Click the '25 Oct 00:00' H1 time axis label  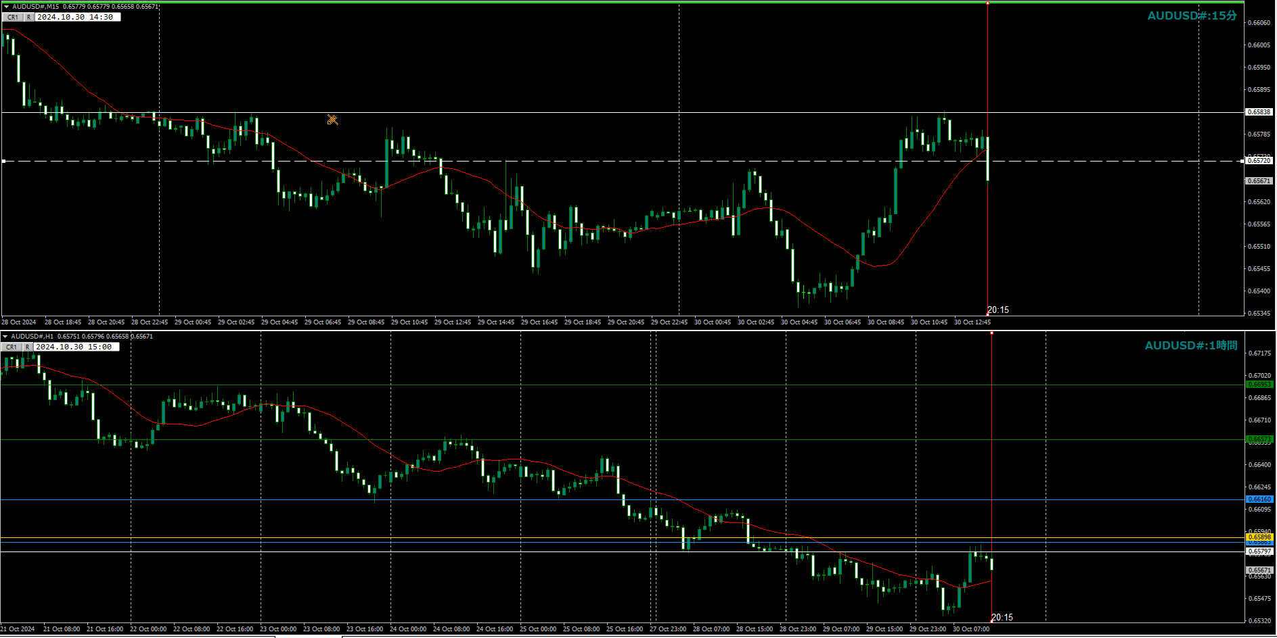point(538,629)
